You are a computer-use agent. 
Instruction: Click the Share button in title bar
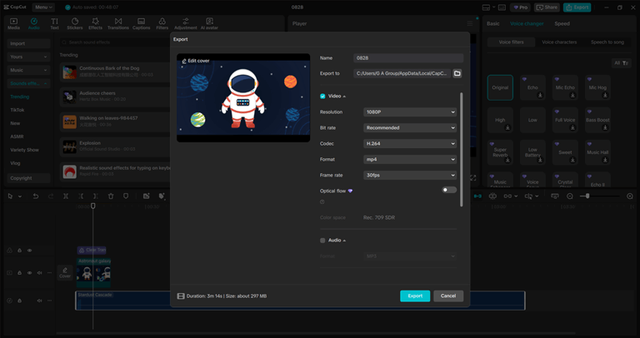coord(547,7)
